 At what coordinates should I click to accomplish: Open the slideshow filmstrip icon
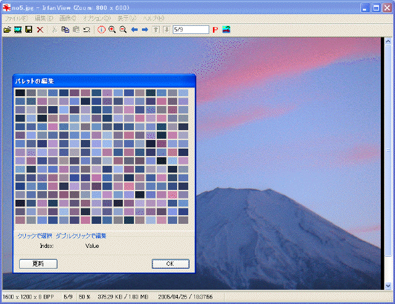pos(19,30)
